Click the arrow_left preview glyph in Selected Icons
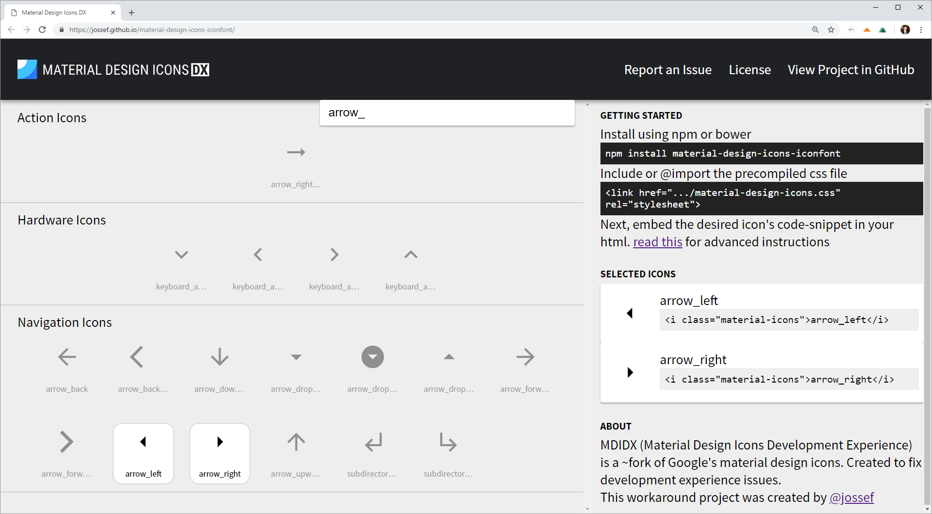The image size is (932, 514). tap(630, 313)
